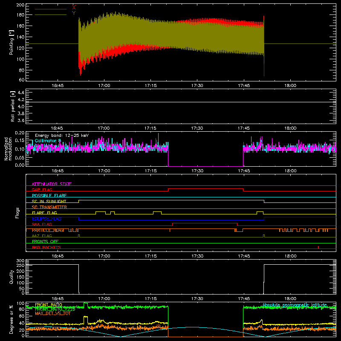This screenshot has width=341, height=341.
Task: Click the GAP_FLAG label
Action: coord(42,190)
